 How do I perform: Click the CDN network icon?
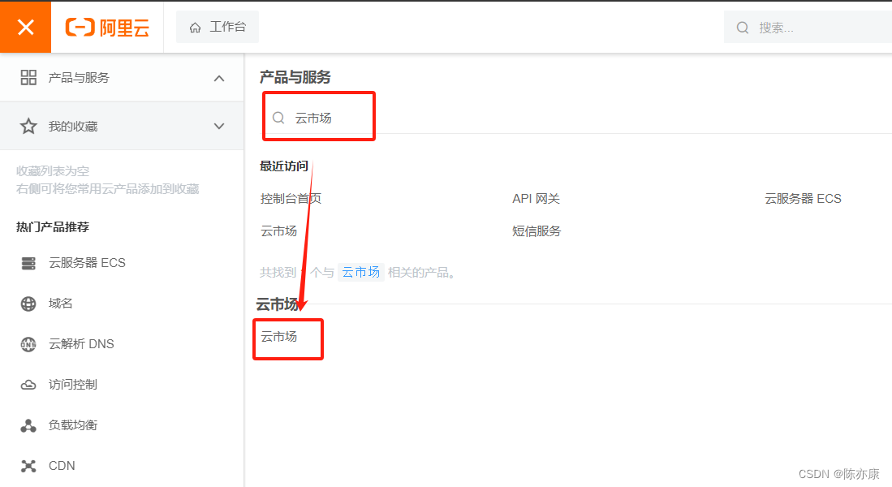28,466
